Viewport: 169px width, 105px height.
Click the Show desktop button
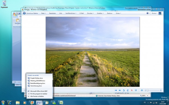(x=168, y=103)
